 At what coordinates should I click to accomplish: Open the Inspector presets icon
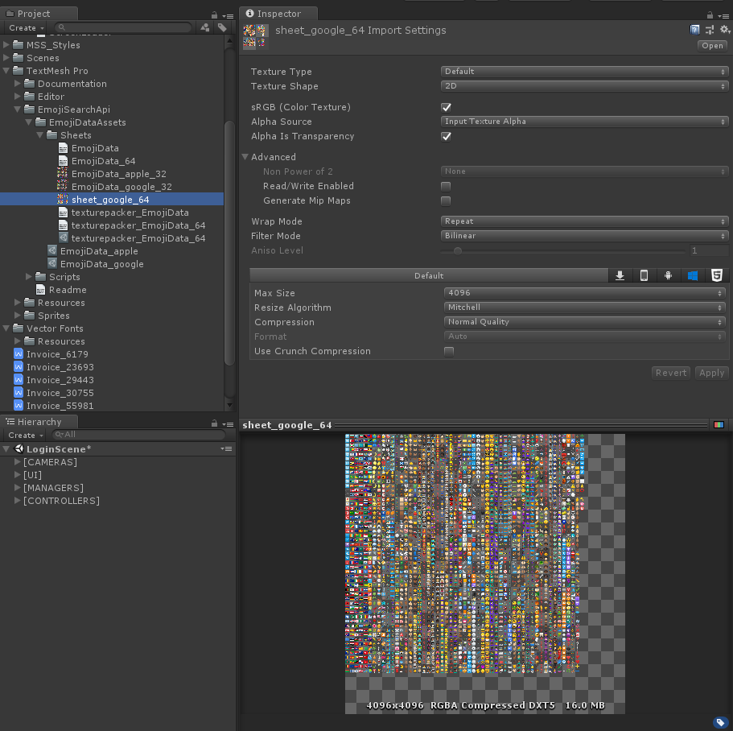(x=708, y=29)
